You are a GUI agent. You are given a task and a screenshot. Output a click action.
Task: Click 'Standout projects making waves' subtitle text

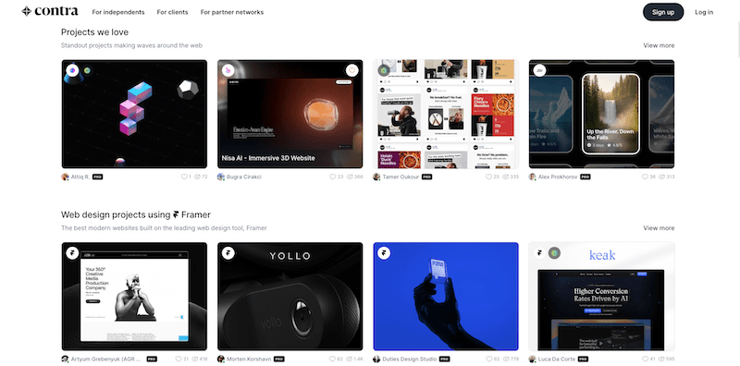[x=131, y=46]
